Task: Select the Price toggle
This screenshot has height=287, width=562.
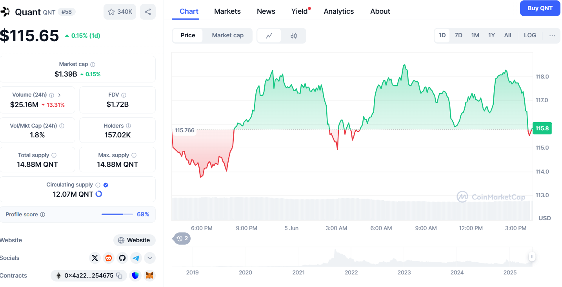Action: [x=188, y=35]
